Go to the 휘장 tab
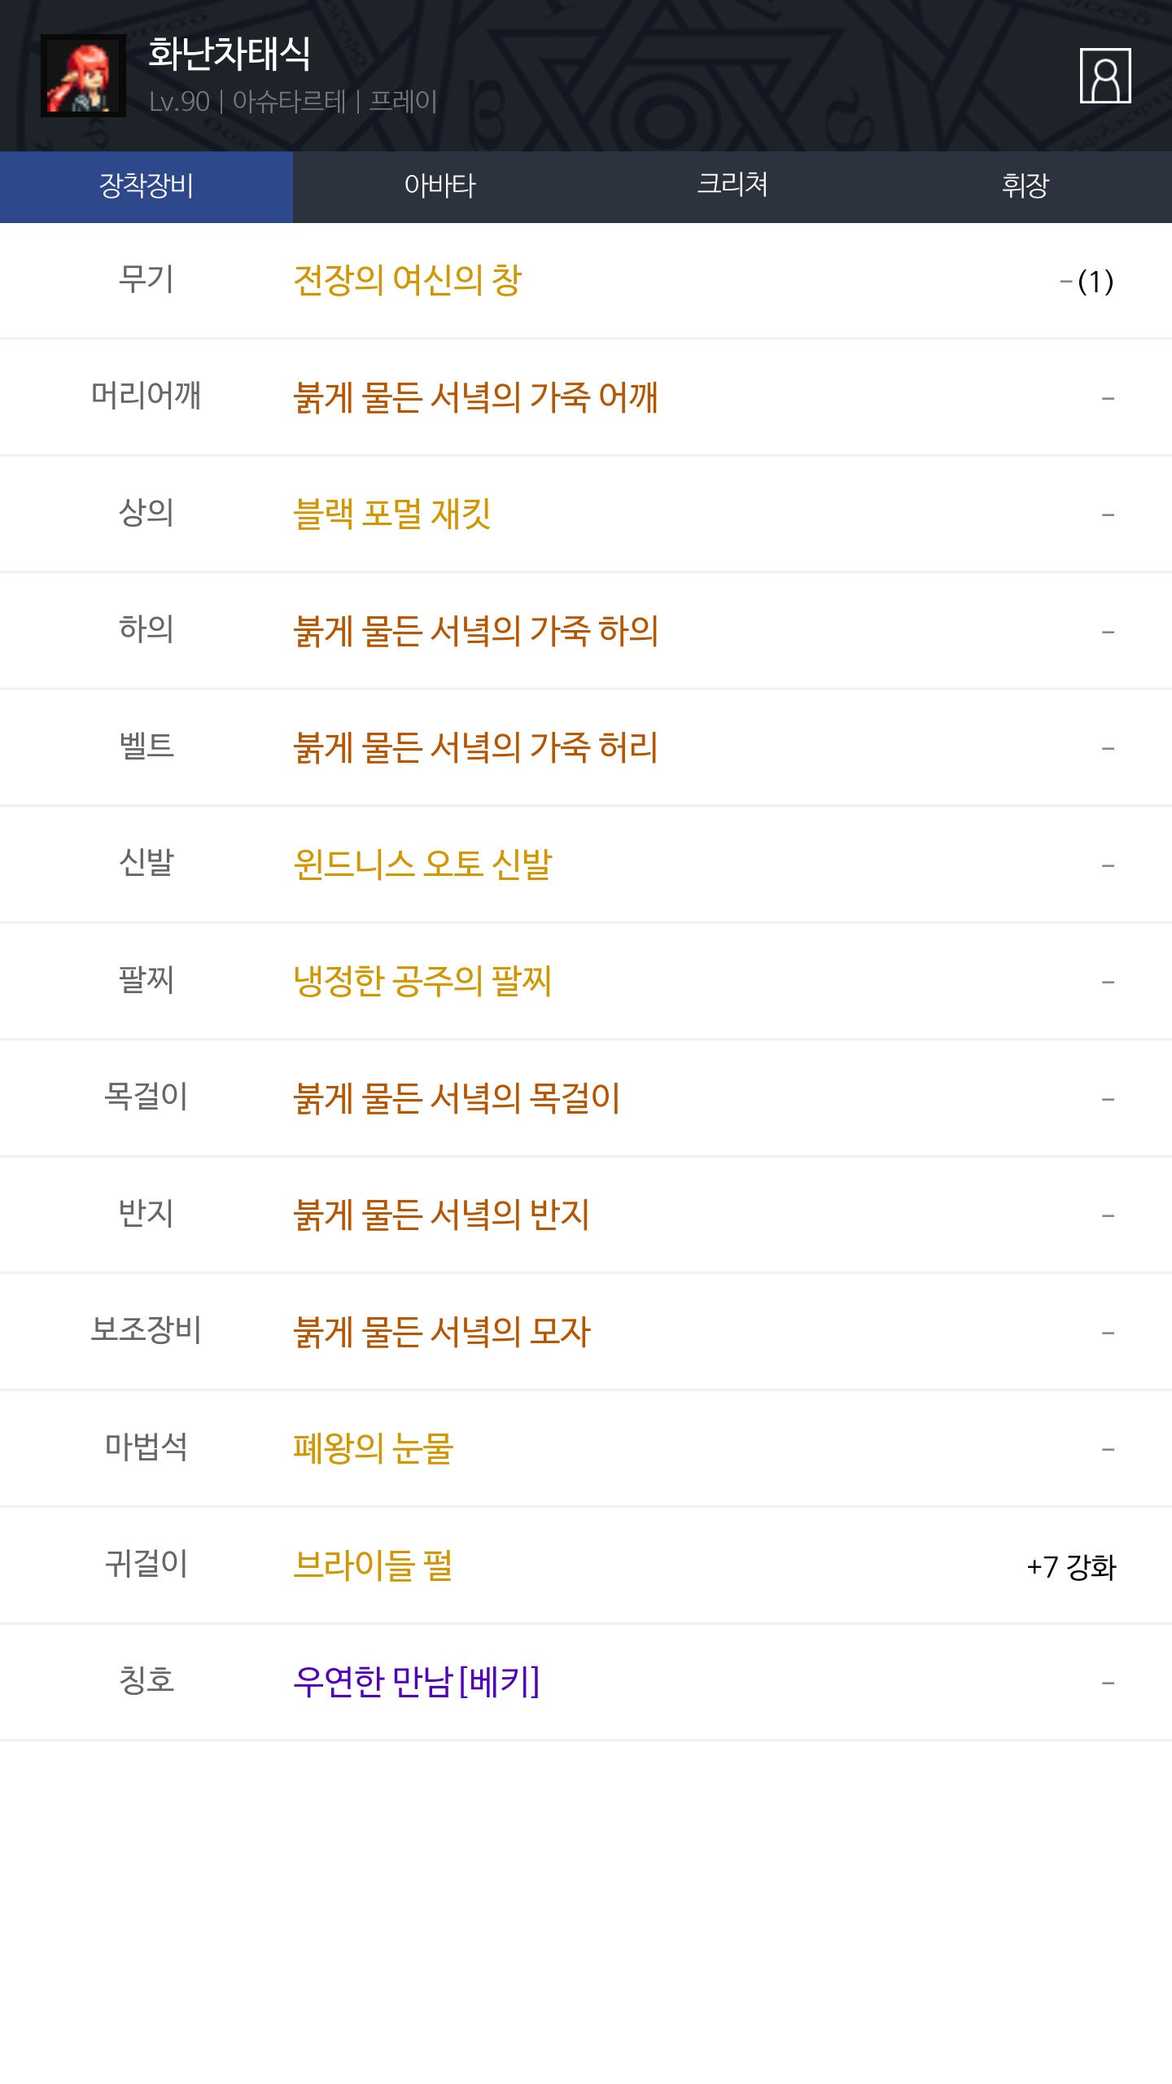Viewport: 1172px width, 2084px height. (1025, 186)
